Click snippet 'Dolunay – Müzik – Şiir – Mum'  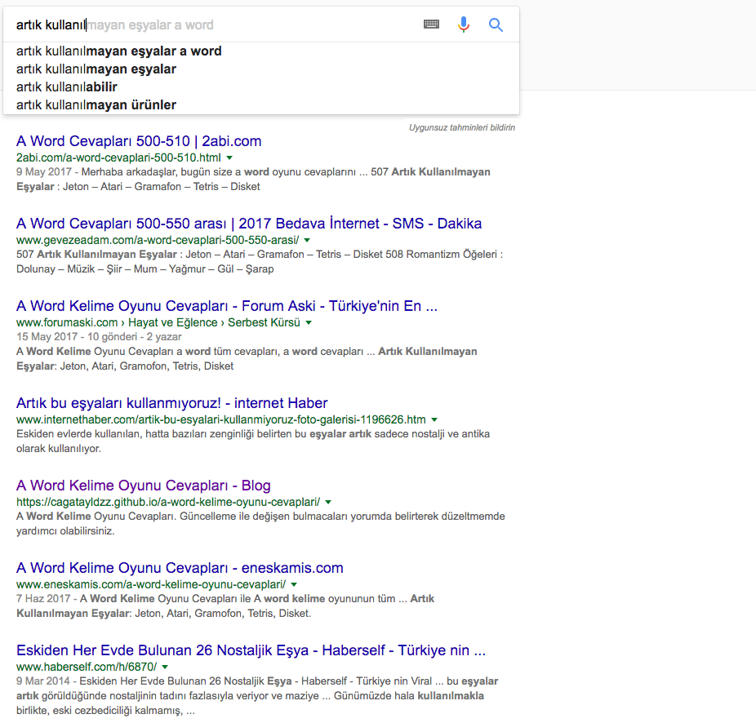point(145,269)
